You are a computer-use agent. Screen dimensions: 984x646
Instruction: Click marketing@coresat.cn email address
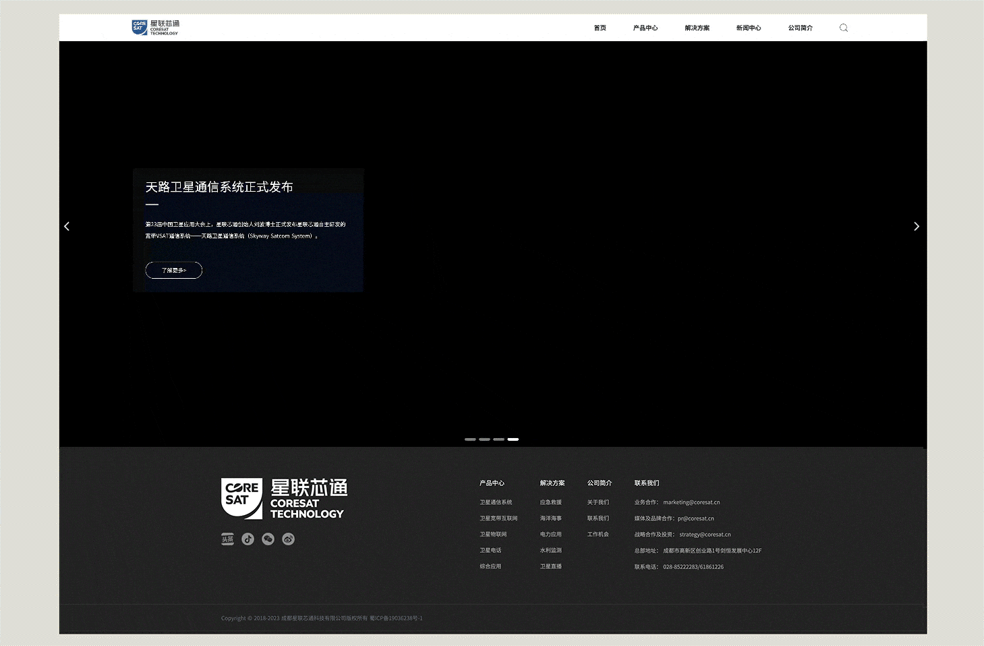point(691,502)
